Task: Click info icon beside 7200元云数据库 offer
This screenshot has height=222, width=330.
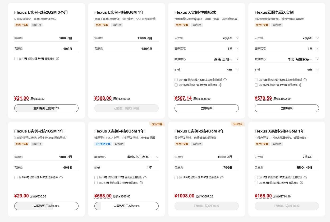Action: click(222, 178)
